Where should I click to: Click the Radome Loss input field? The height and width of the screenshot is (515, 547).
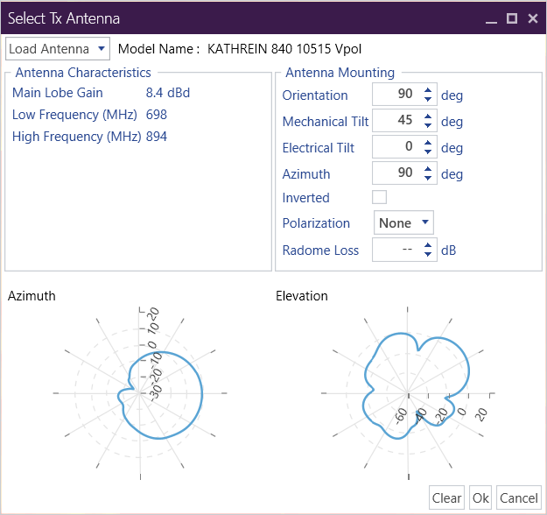[396, 250]
